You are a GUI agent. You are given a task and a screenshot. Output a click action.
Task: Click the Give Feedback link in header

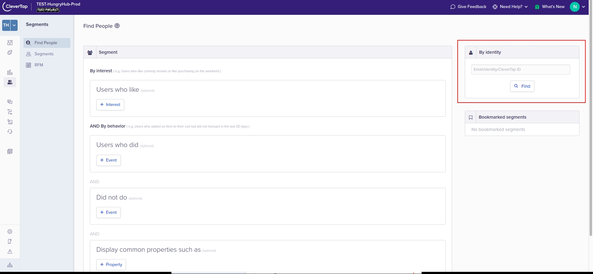[468, 6]
